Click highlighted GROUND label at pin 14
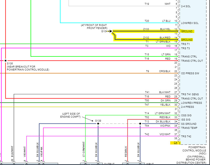Viewport: 210px width, 165px height. point(187,40)
